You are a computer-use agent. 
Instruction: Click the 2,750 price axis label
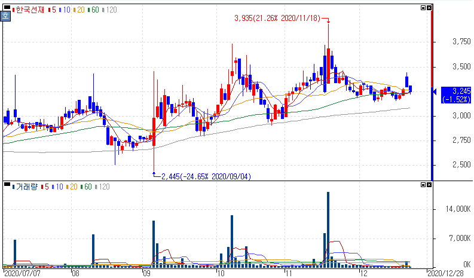(461, 140)
